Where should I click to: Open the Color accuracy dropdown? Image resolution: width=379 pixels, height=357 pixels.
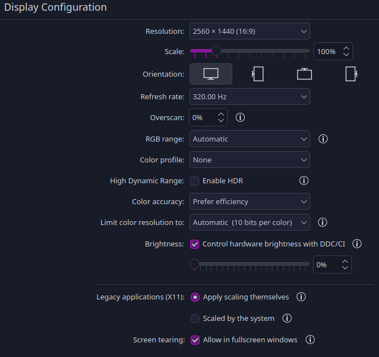click(250, 201)
